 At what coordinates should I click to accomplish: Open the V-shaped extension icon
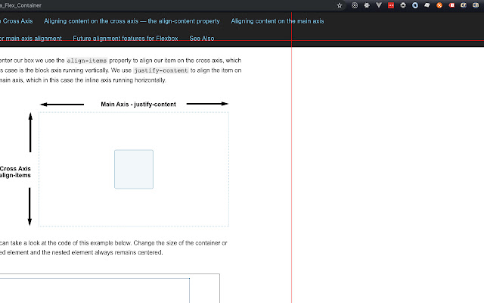(x=378, y=5)
